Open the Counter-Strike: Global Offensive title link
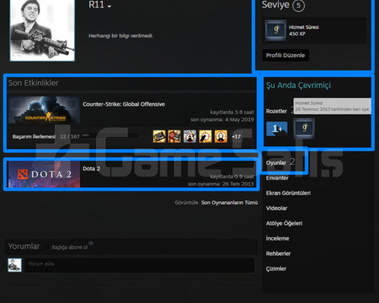 click(x=123, y=104)
